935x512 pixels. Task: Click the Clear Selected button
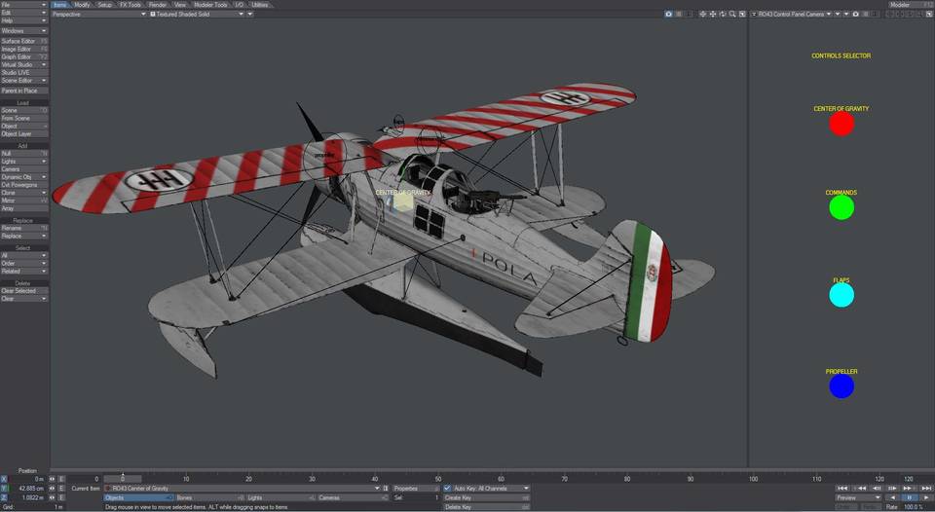23,291
